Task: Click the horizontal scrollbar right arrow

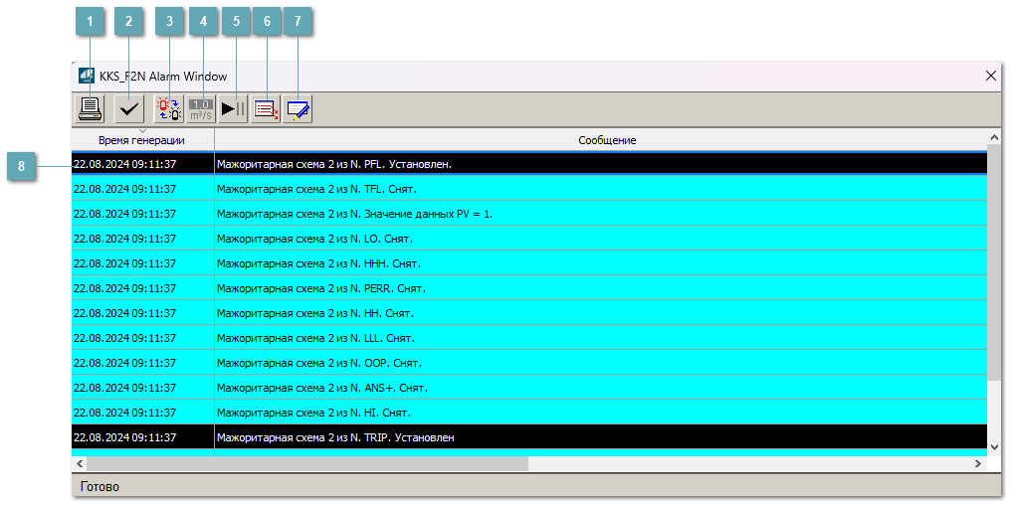Action: [x=978, y=463]
